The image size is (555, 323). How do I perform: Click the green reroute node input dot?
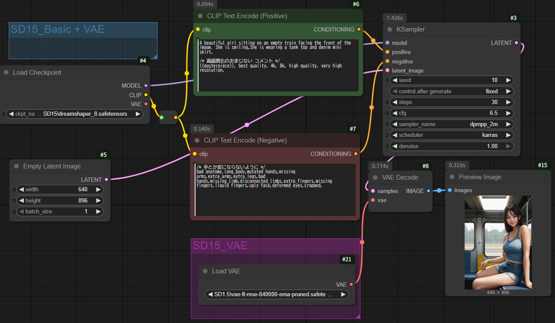tap(162, 117)
